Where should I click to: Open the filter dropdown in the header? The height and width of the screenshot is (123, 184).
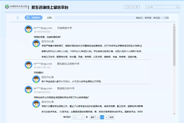pyautogui.click(x=132, y=7)
